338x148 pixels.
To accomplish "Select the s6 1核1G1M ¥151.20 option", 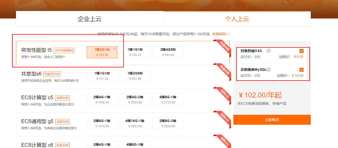I will point(102,76).
